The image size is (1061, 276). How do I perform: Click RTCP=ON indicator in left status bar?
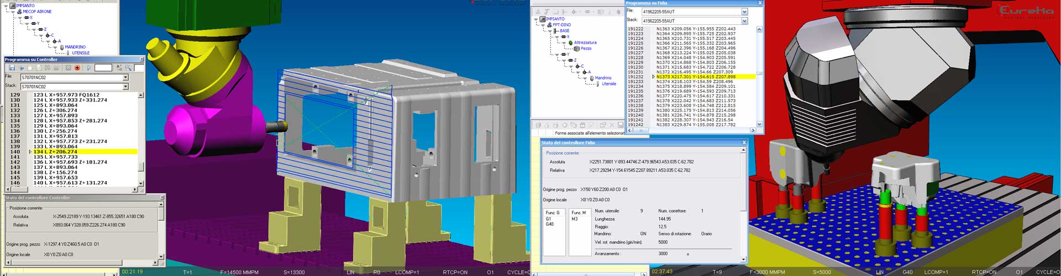(x=455, y=273)
